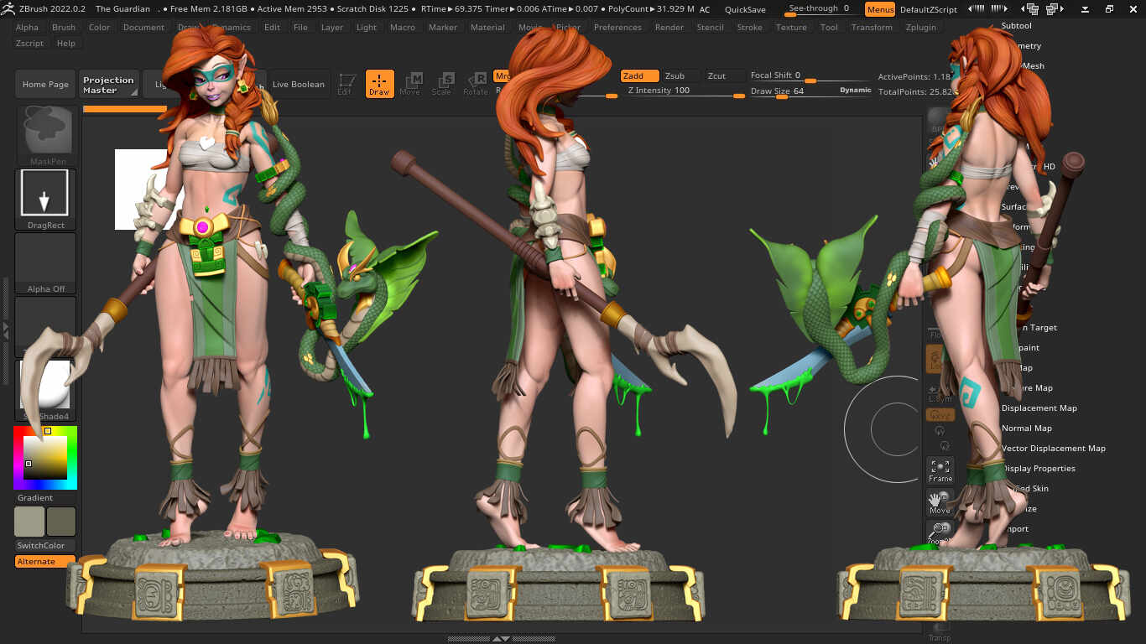The height and width of the screenshot is (644, 1146).
Task: Activate the Scale transform mode
Action: tap(442, 84)
